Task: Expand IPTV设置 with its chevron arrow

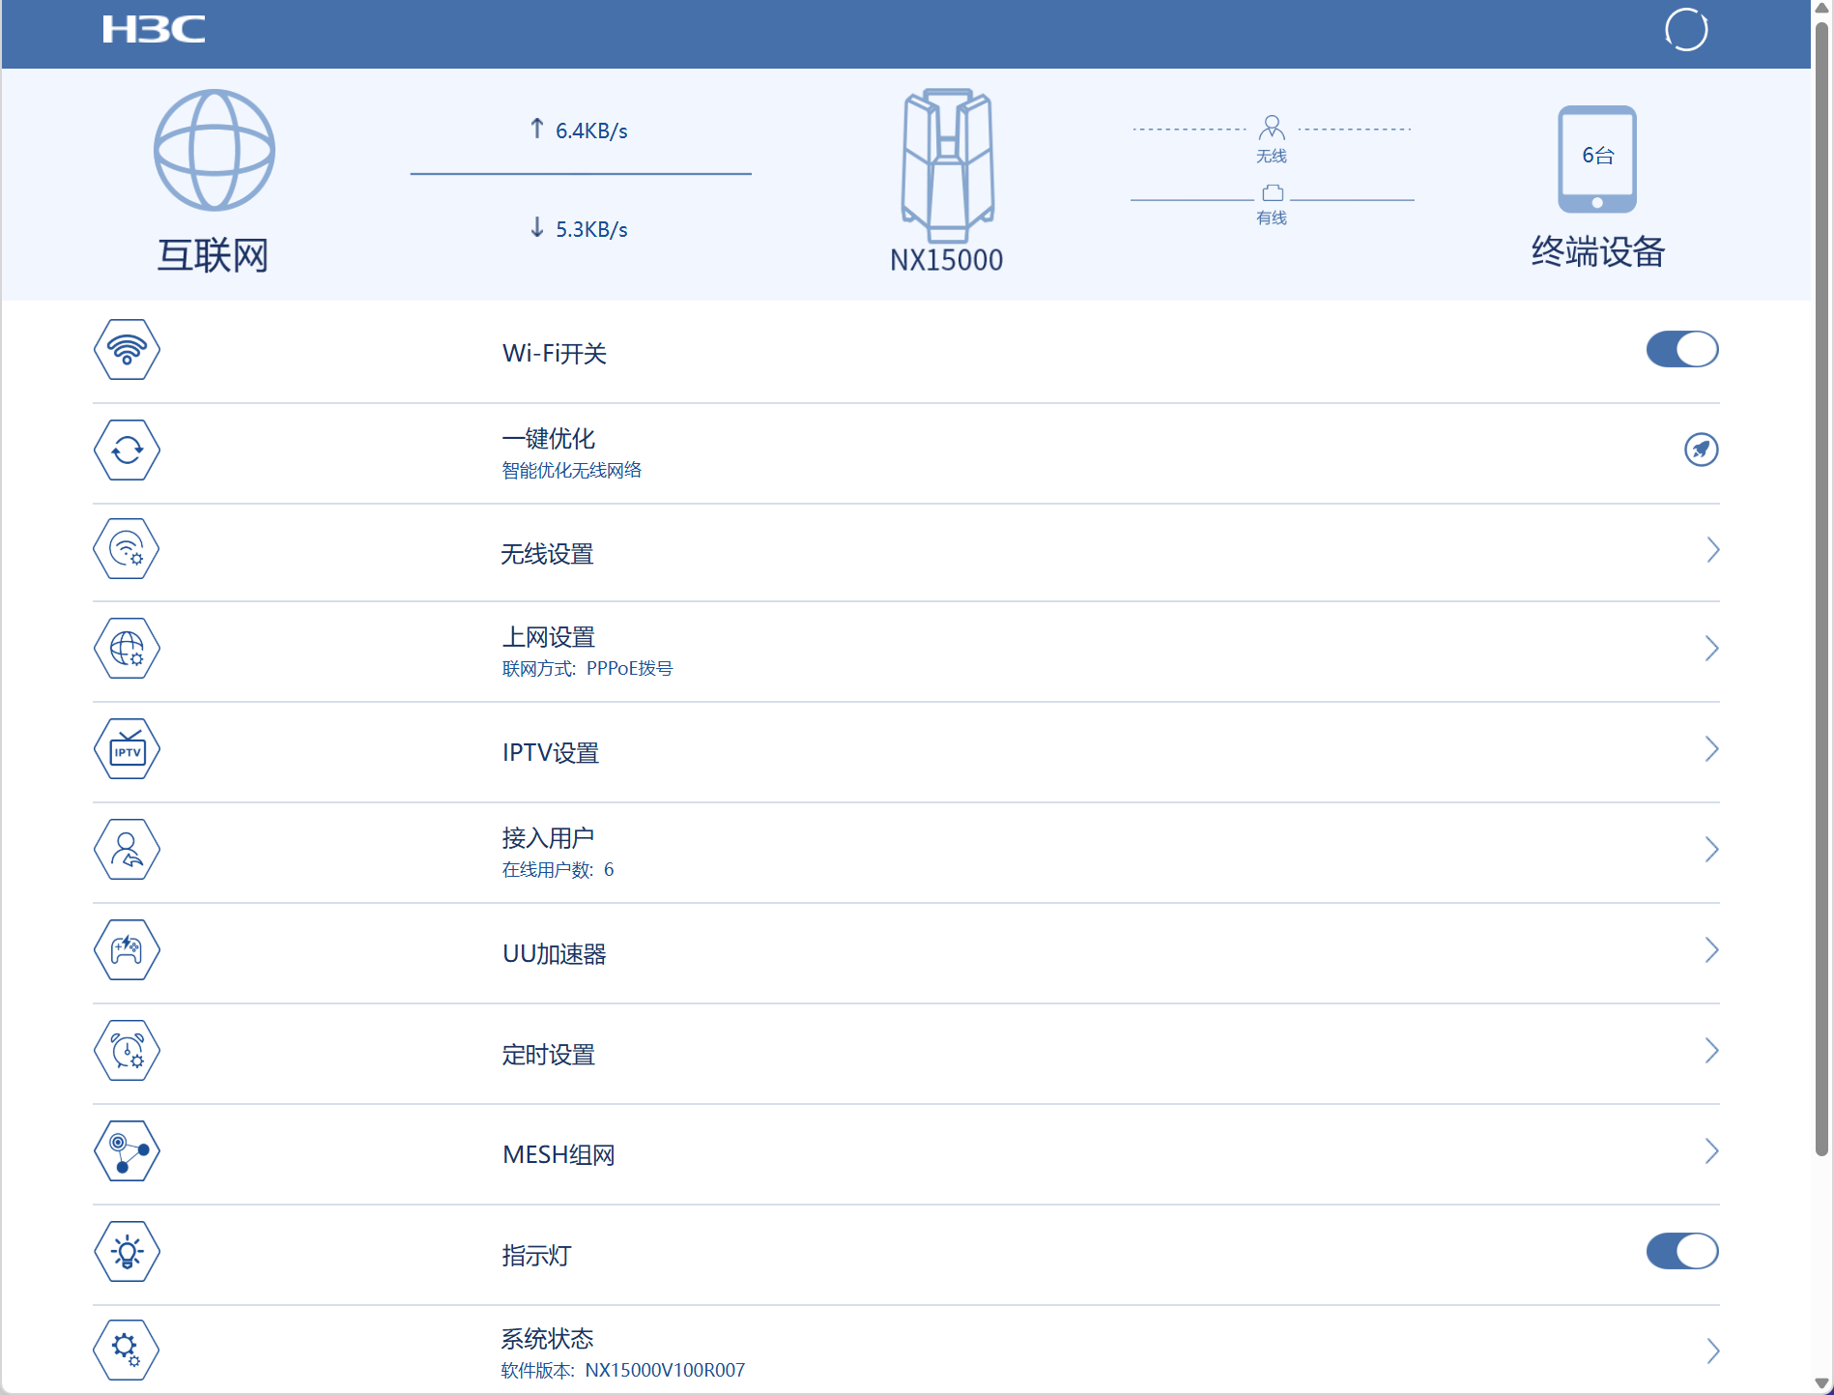Action: (1712, 749)
